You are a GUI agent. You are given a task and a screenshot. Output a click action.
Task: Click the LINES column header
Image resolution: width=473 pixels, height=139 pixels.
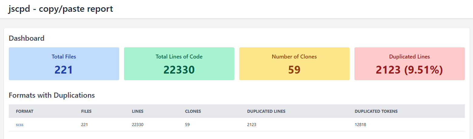coord(138,111)
